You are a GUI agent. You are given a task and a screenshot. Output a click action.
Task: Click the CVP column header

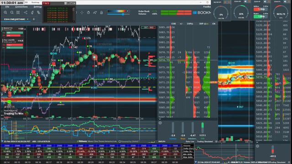(x=190, y=24)
